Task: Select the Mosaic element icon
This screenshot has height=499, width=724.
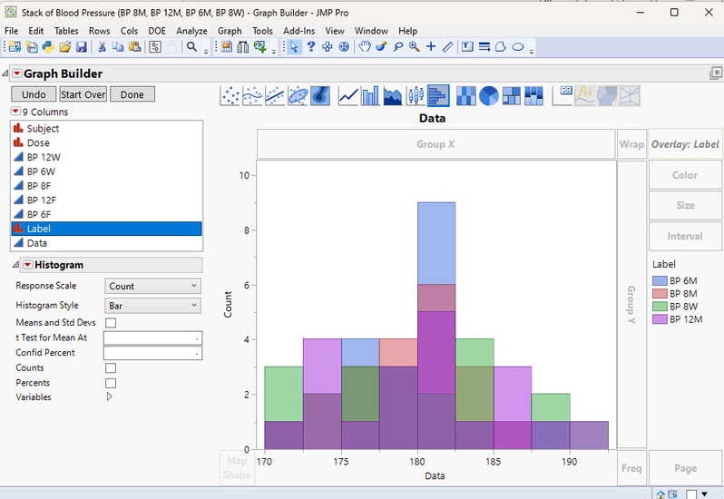Action: point(533,96)
